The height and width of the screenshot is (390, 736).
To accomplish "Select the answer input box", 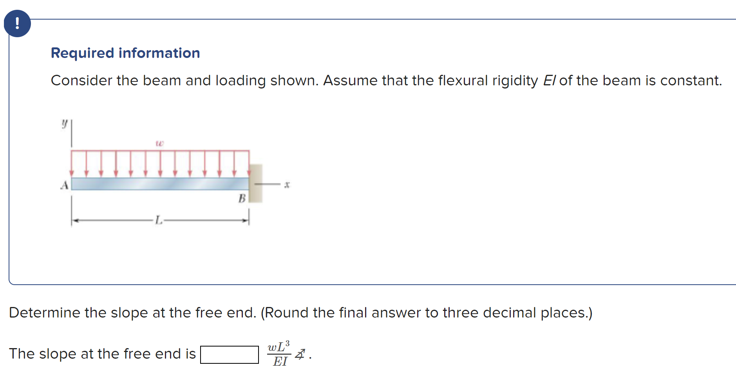I will (230, 354).
